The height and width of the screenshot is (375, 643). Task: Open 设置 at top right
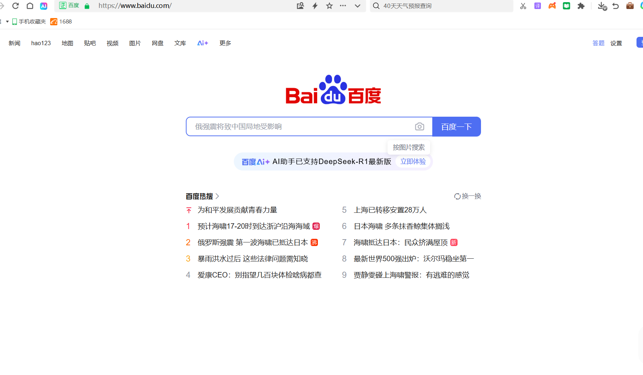click(616, 43)
